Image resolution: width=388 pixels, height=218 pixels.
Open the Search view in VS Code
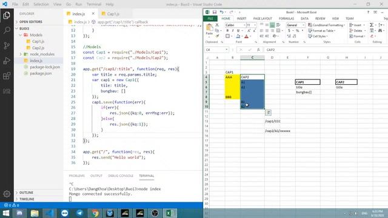coord(7,30)
